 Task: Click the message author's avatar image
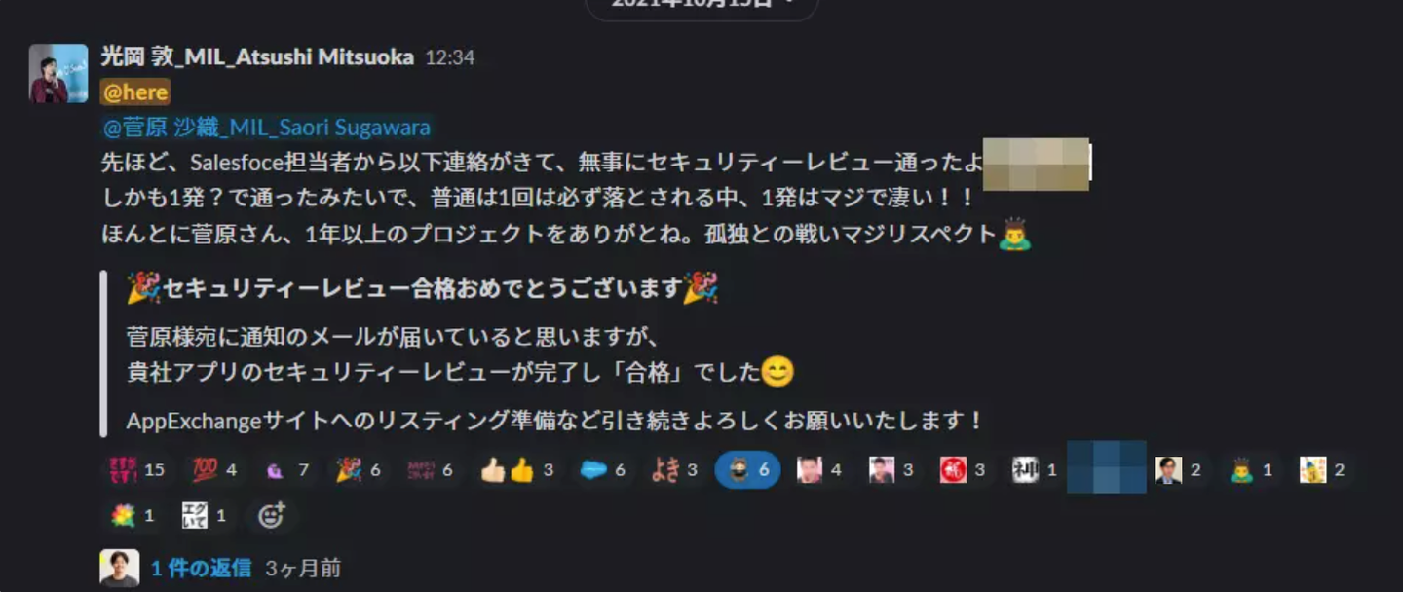[x=58, y=73]
